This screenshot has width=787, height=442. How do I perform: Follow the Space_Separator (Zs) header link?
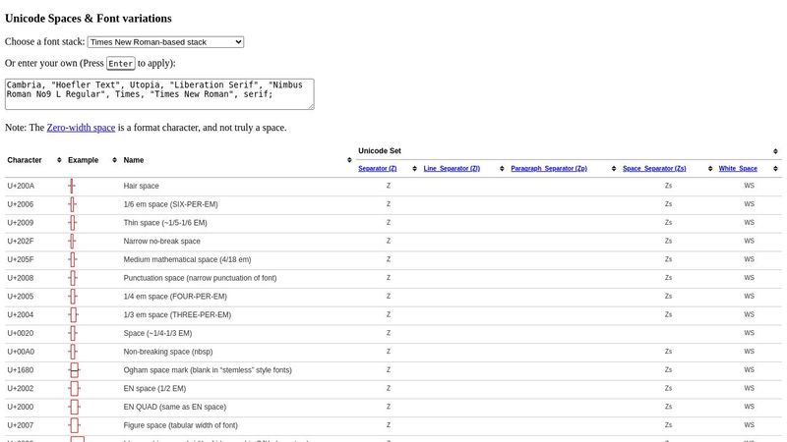[x=654, y=169]
